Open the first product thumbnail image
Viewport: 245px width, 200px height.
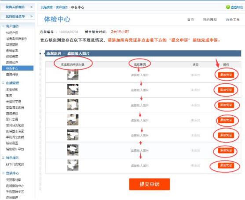[x=73, y=75]
